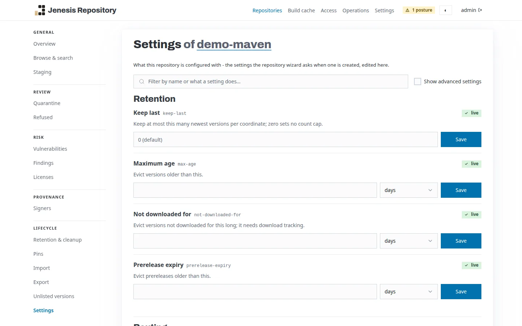Open Settings in the top navigation
522x326 pixels.
click(x=384, y=11)
